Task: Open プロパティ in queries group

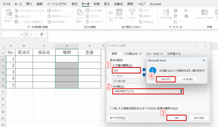Action: (x=93, y=16)
